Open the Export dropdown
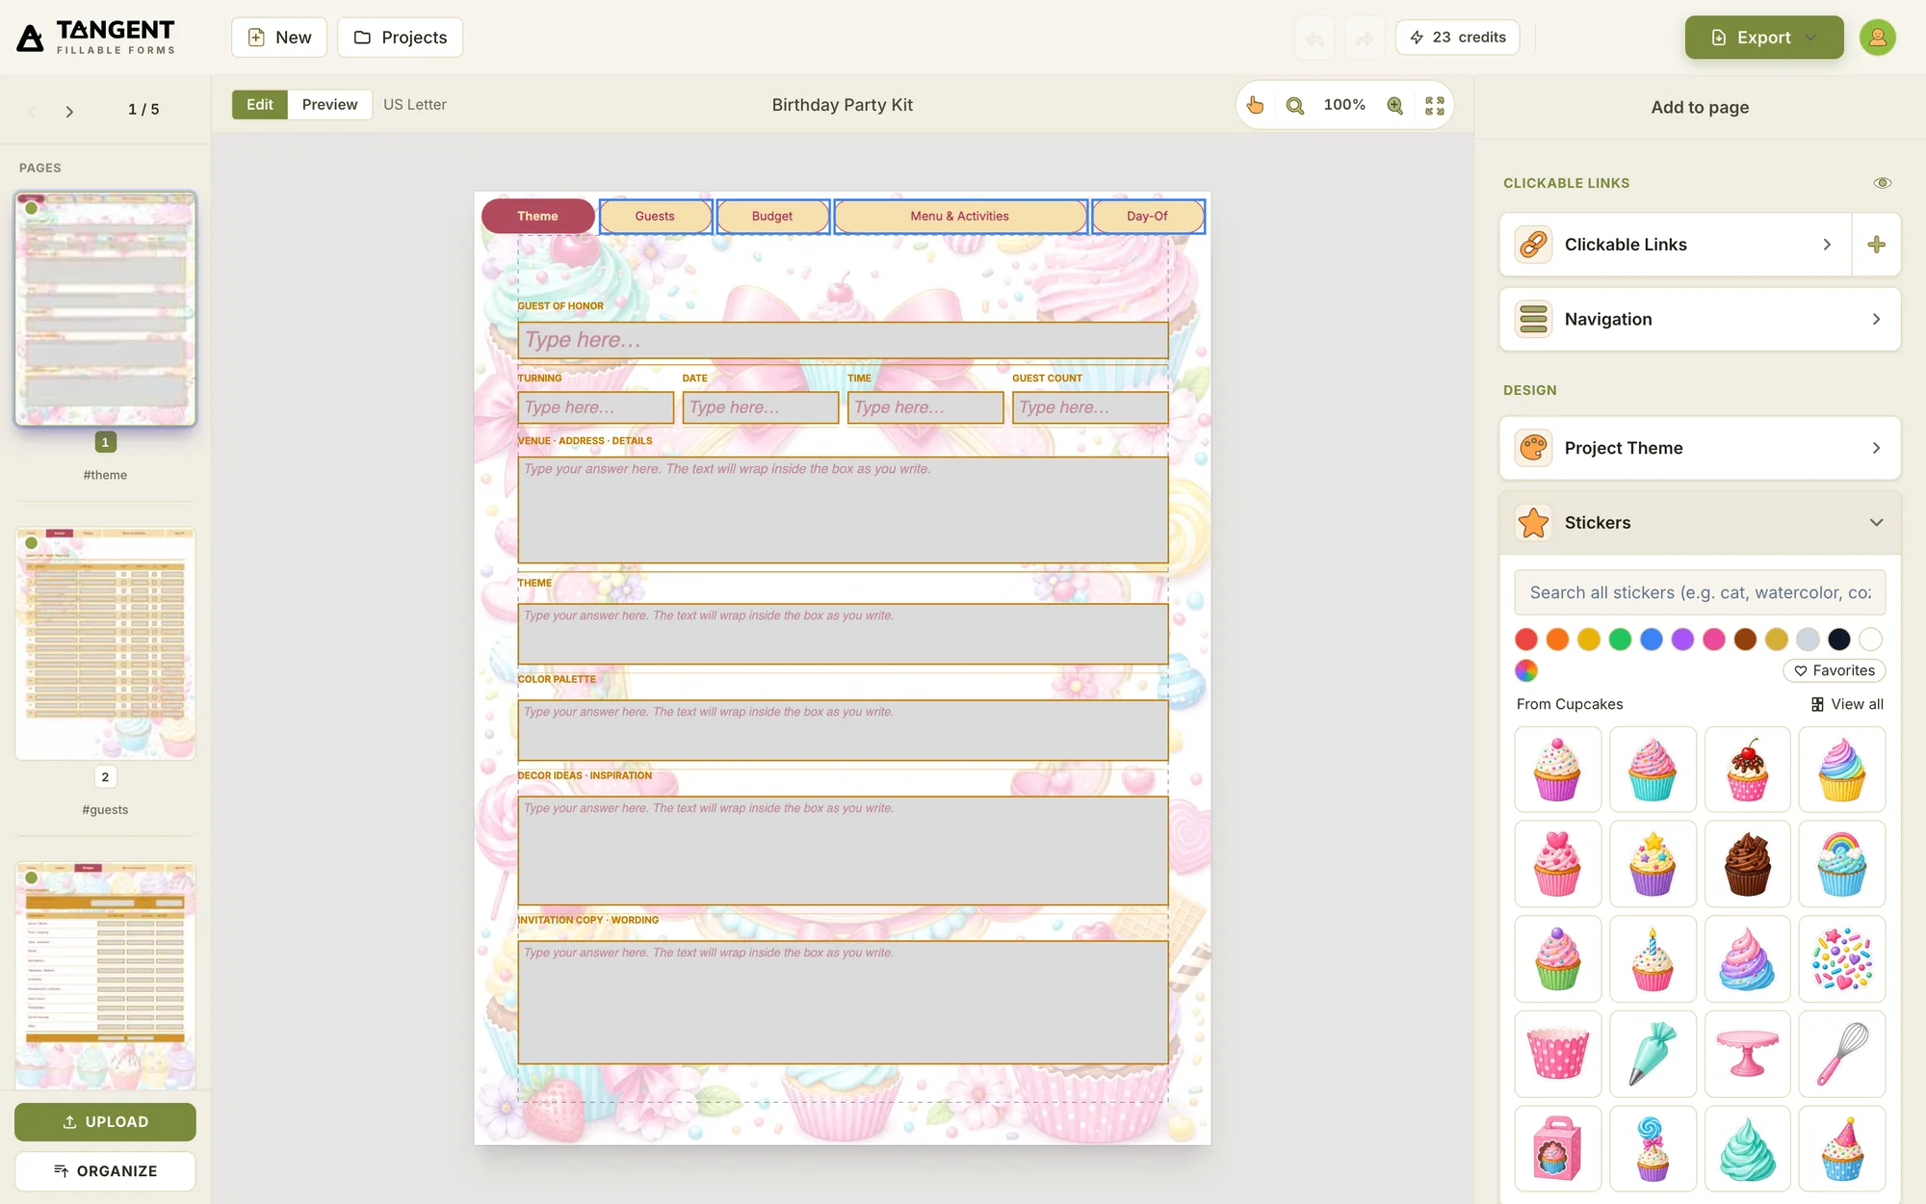 pos(1763,38)
